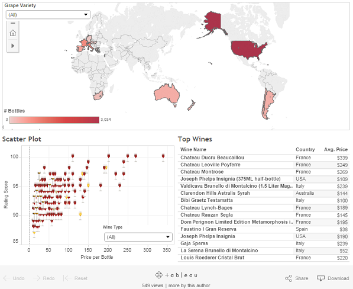Click the 549 views counter text
This screenshot has height=289, width=353.
153,285
